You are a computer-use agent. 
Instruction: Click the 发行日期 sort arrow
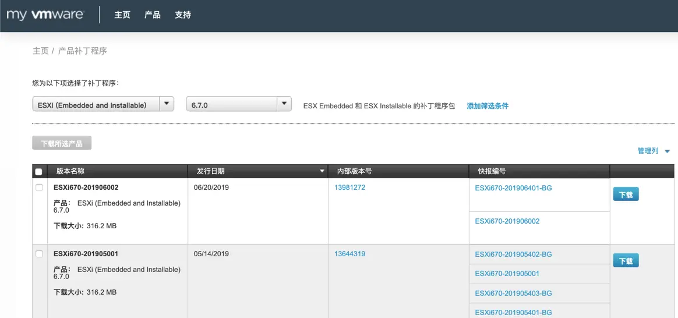(322, 172)
